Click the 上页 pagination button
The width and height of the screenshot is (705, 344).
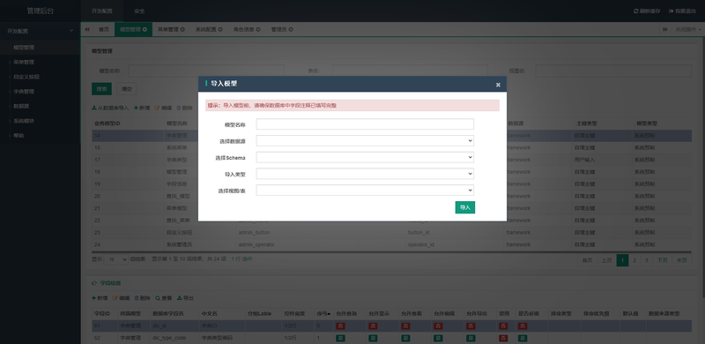(606, 260)
